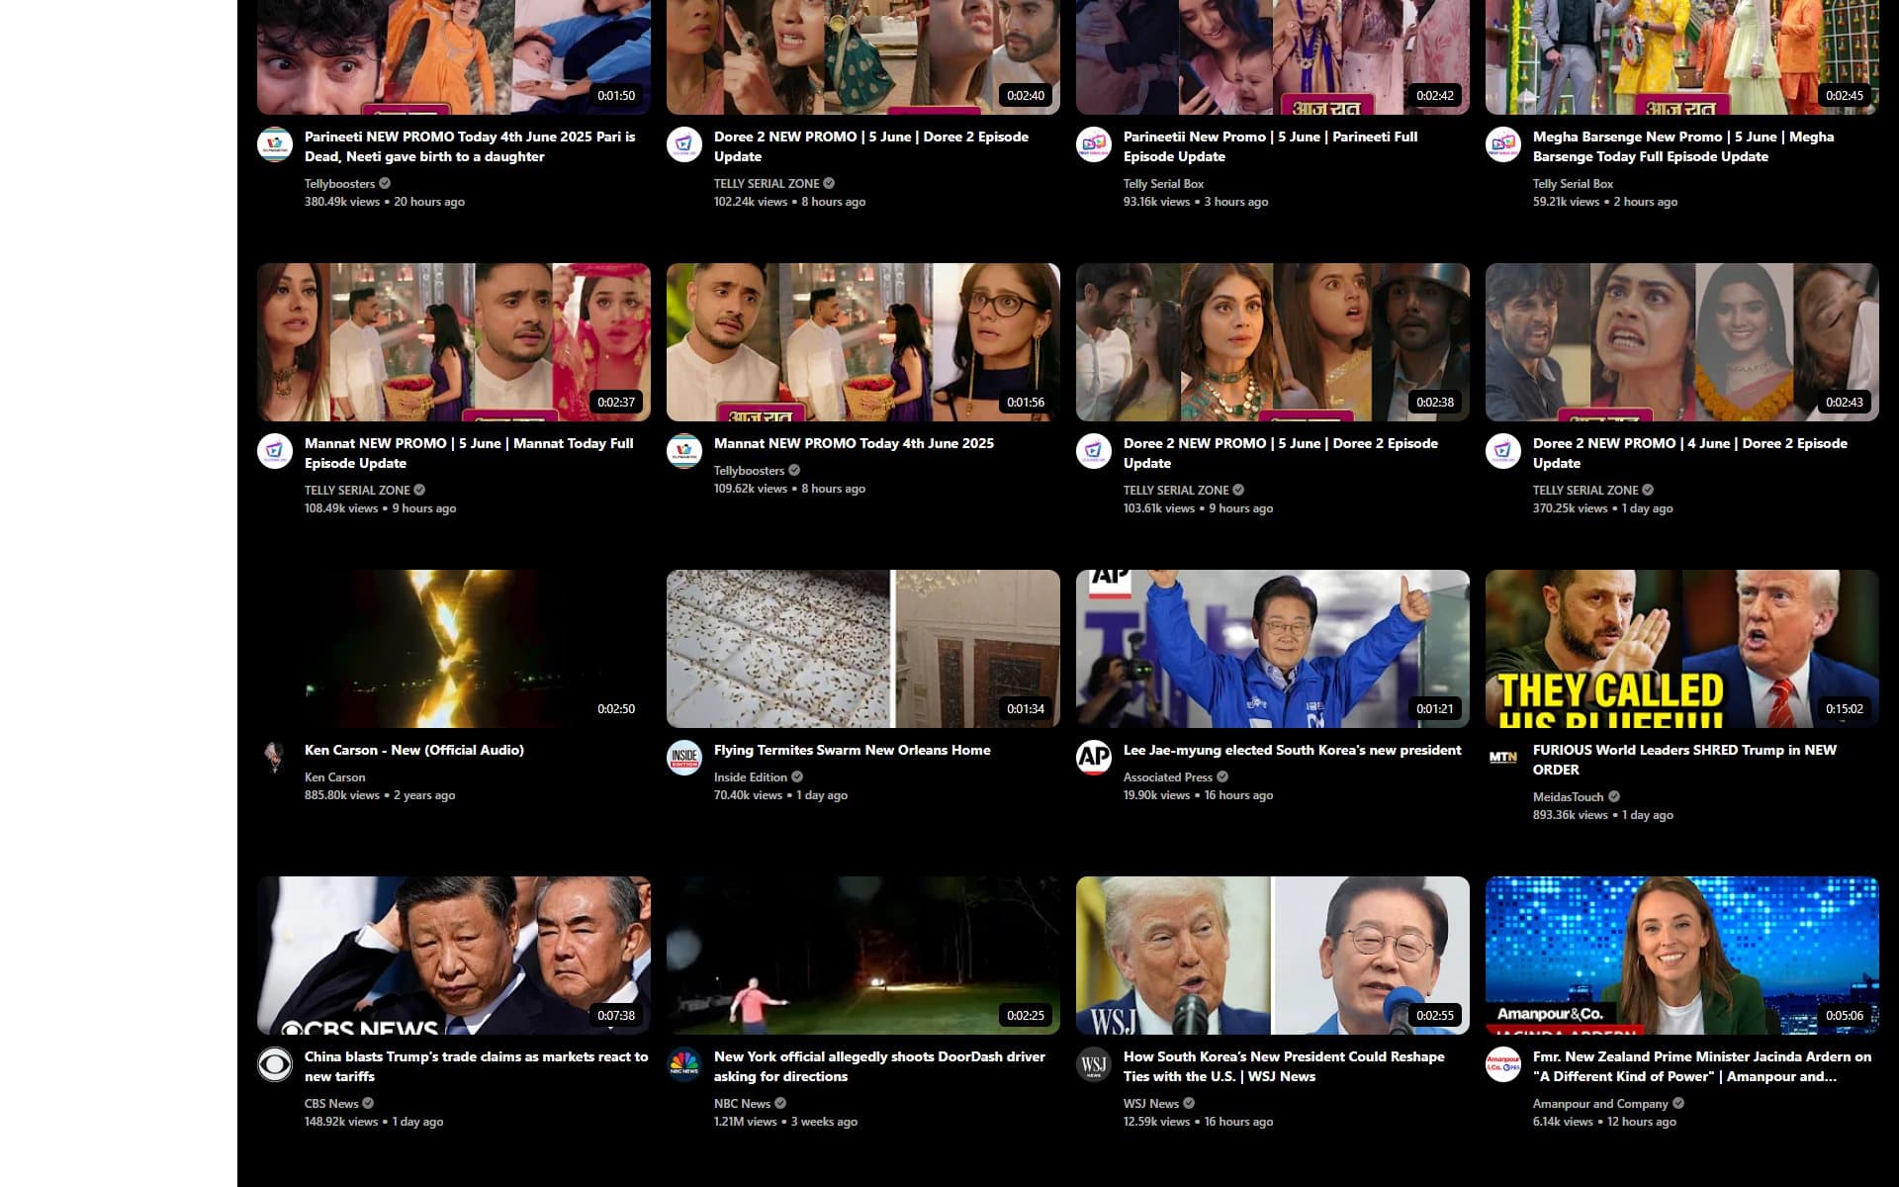
Task: Click the '380.49k views • 20 hours ago' text
Action: 385,201
